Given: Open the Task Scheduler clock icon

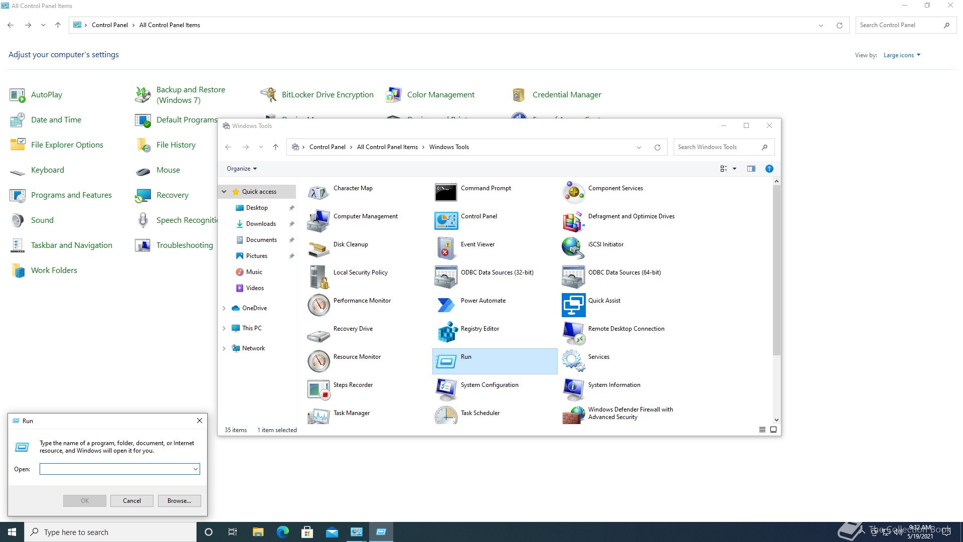Looking at the screenshot, I should pos(446,415).
